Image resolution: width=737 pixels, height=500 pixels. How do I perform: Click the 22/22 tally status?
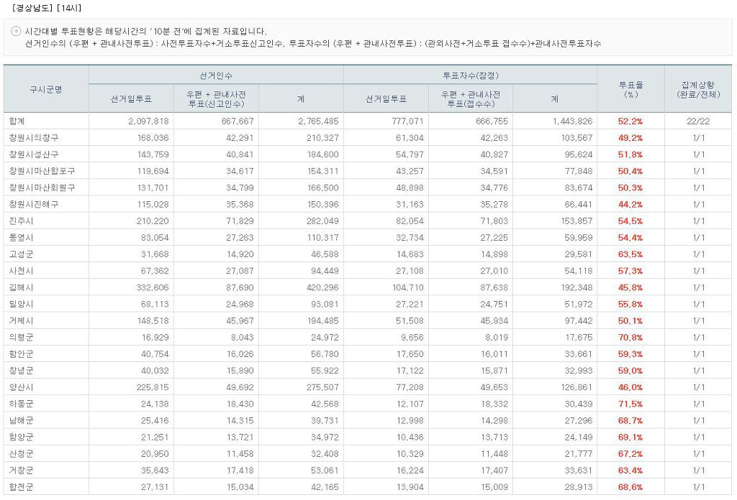click(698, 121)
